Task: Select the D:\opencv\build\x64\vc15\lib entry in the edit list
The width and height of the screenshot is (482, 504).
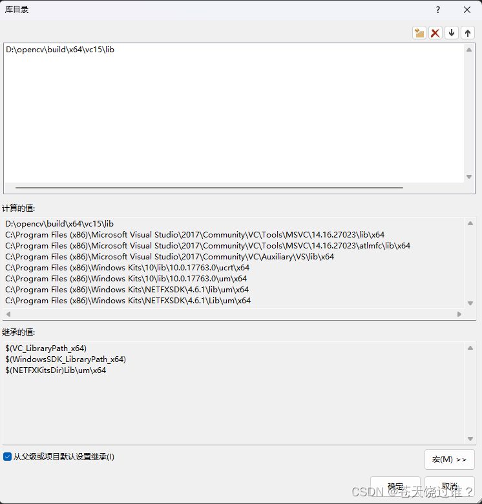Action: (x=60, y=50)
